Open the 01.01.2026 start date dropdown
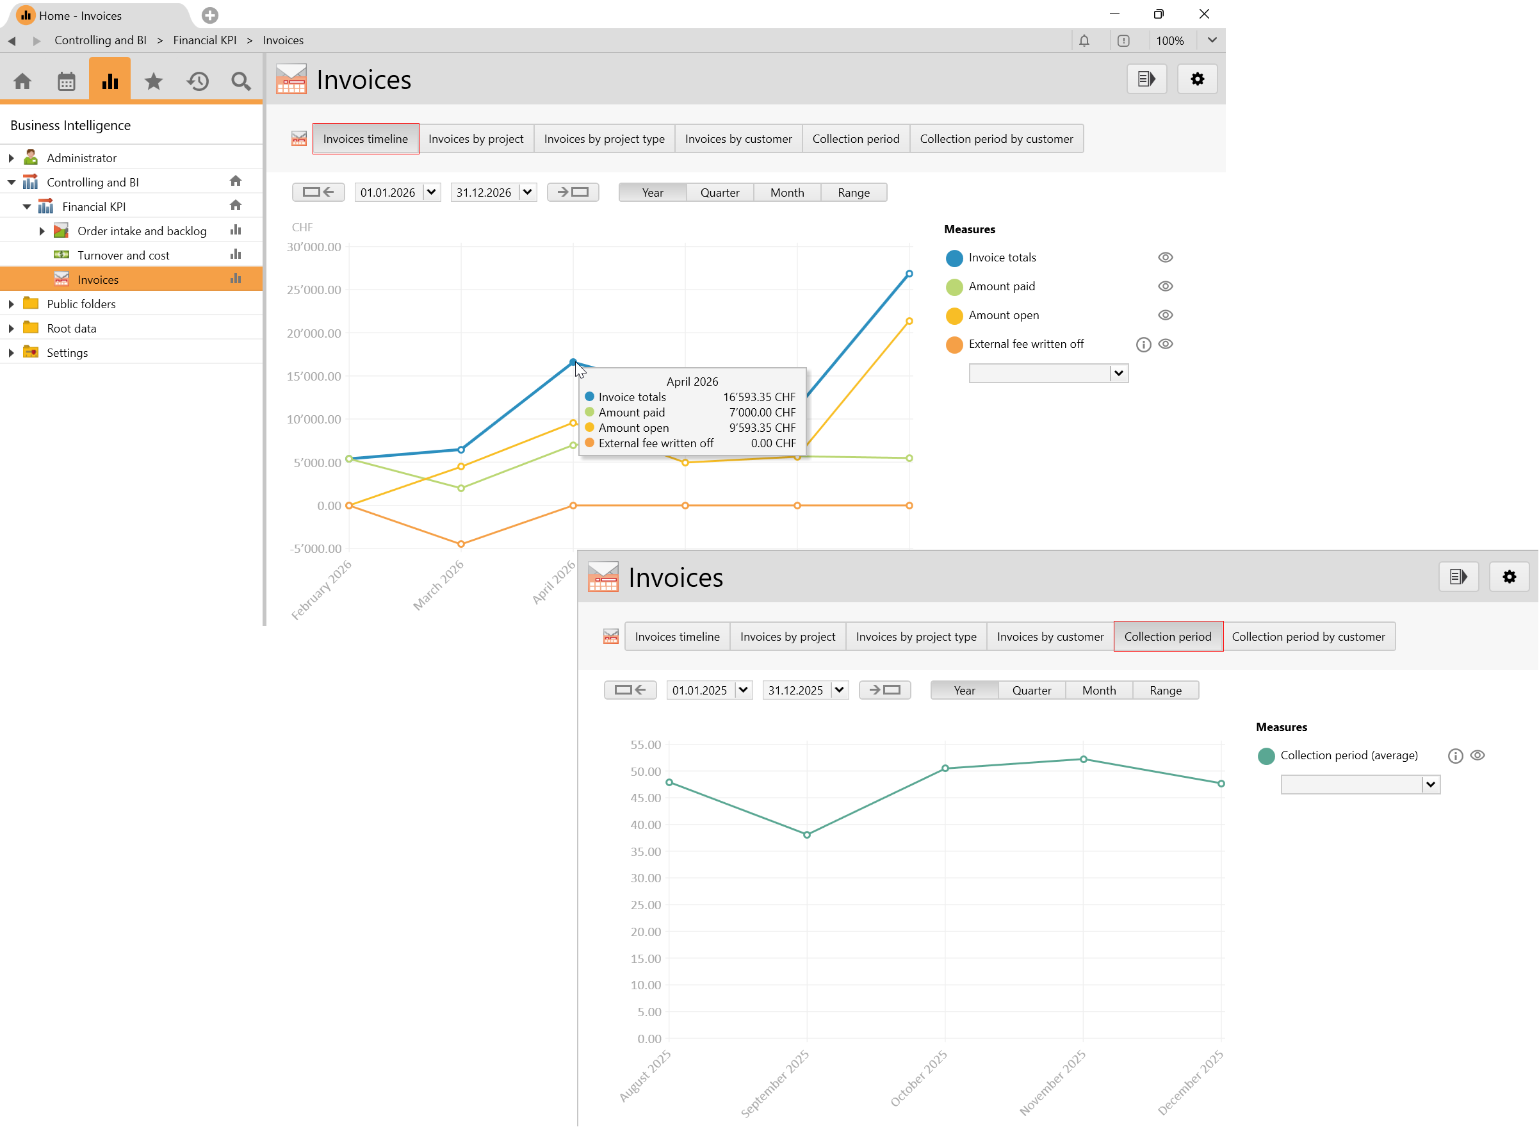1539x1127 pixels. point(431,192)
